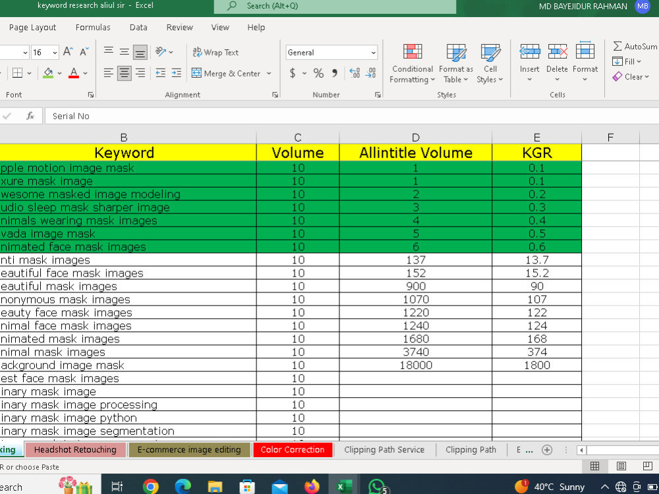Screen dimensions: 659x494
Task: Open Conditional Formatting menu
Action: pos(412,63)
